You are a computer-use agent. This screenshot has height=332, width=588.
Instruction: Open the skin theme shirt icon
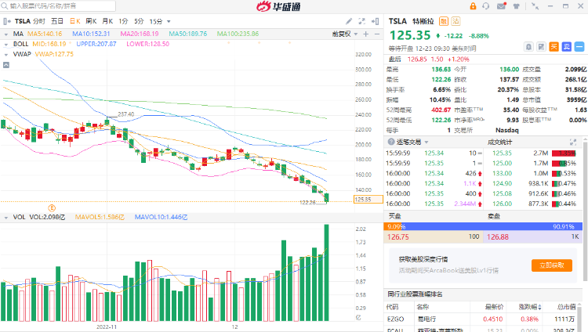[x=517, y=6]
